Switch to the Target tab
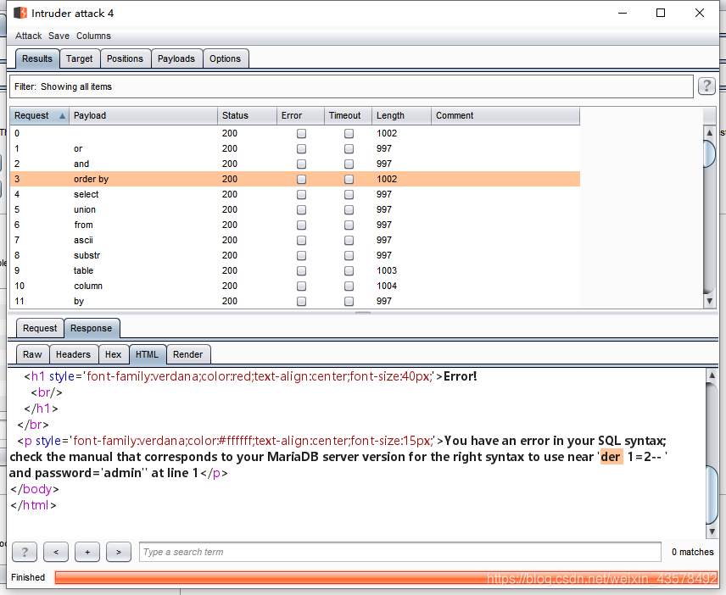The width and height of the screenshot is (726, 595). point(79,58)
